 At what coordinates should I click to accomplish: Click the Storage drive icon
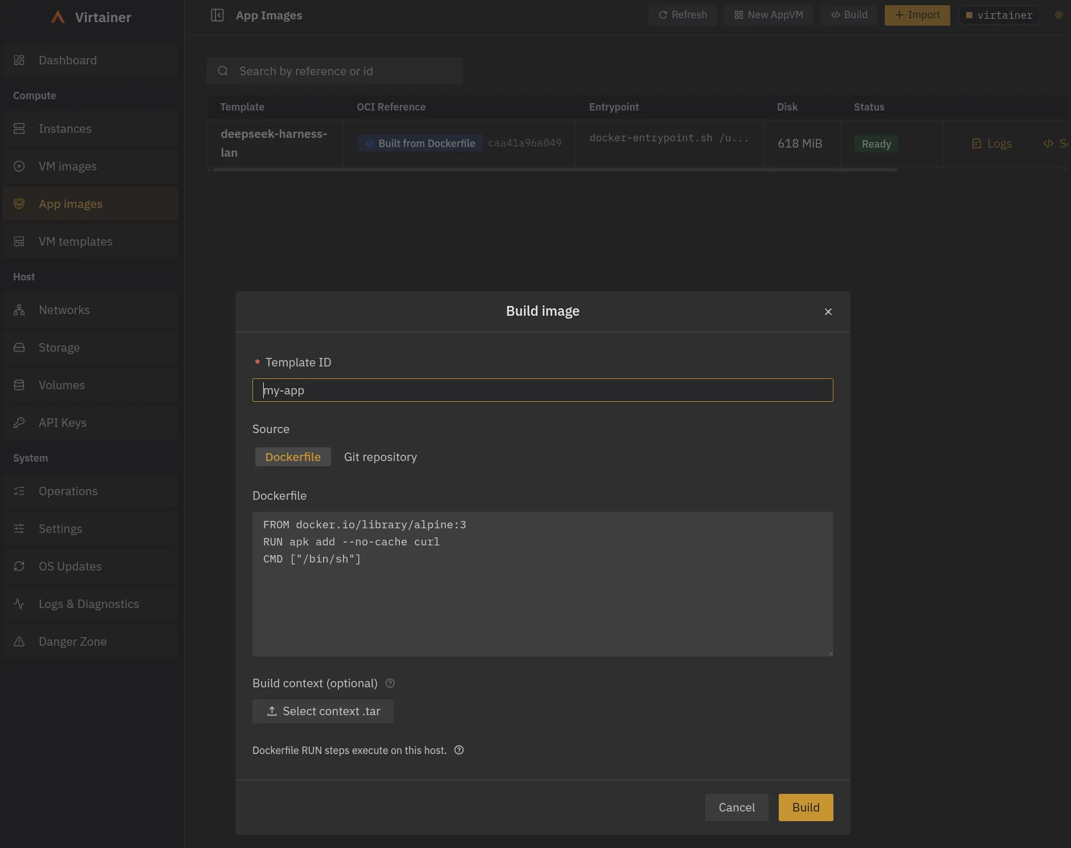click(x=19, y=348)
